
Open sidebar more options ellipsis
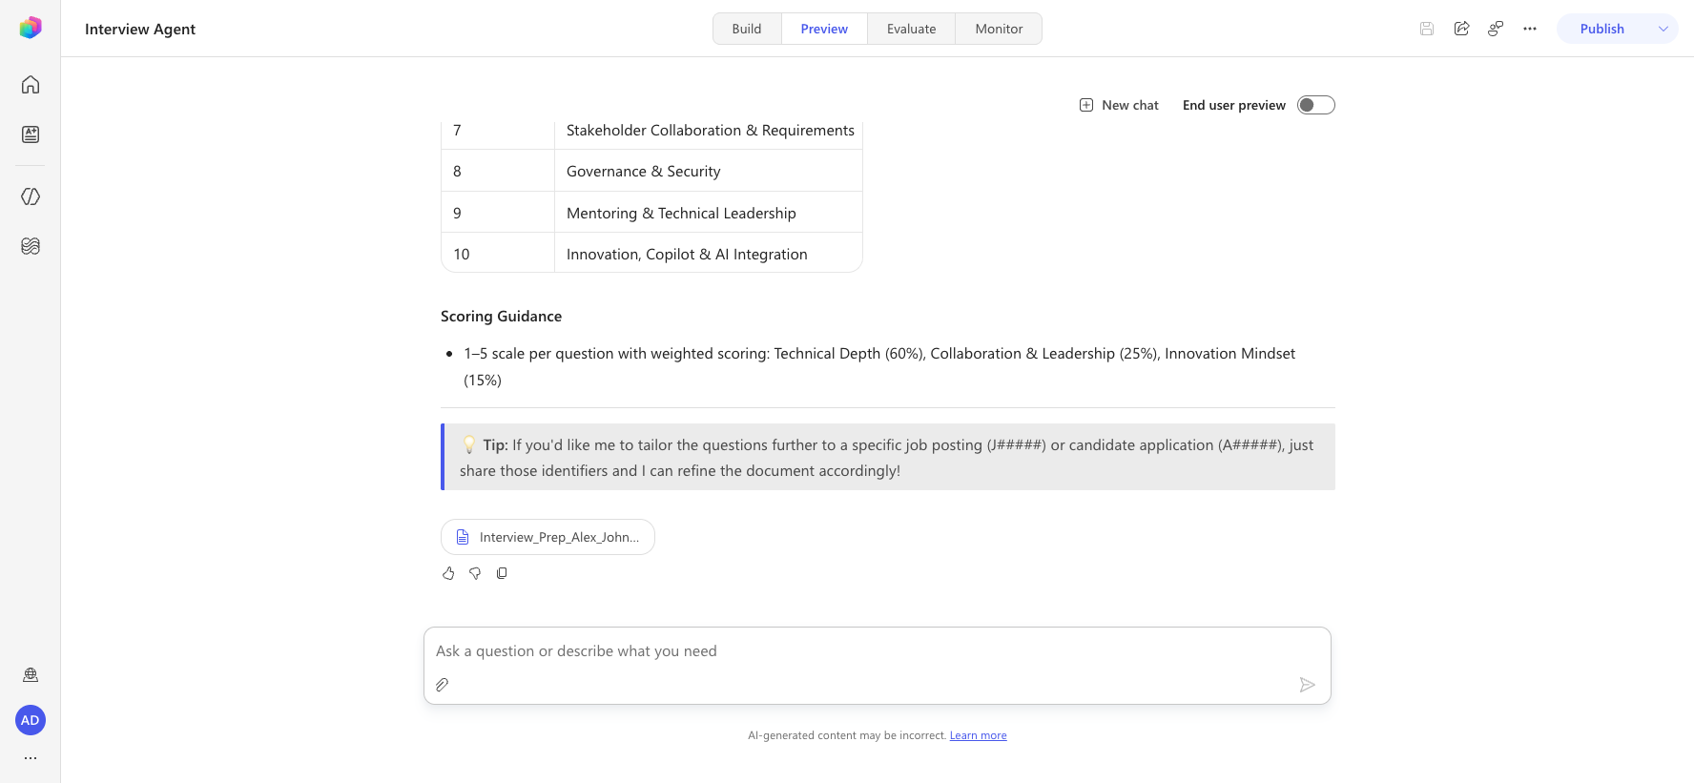[x=31, y=758]
